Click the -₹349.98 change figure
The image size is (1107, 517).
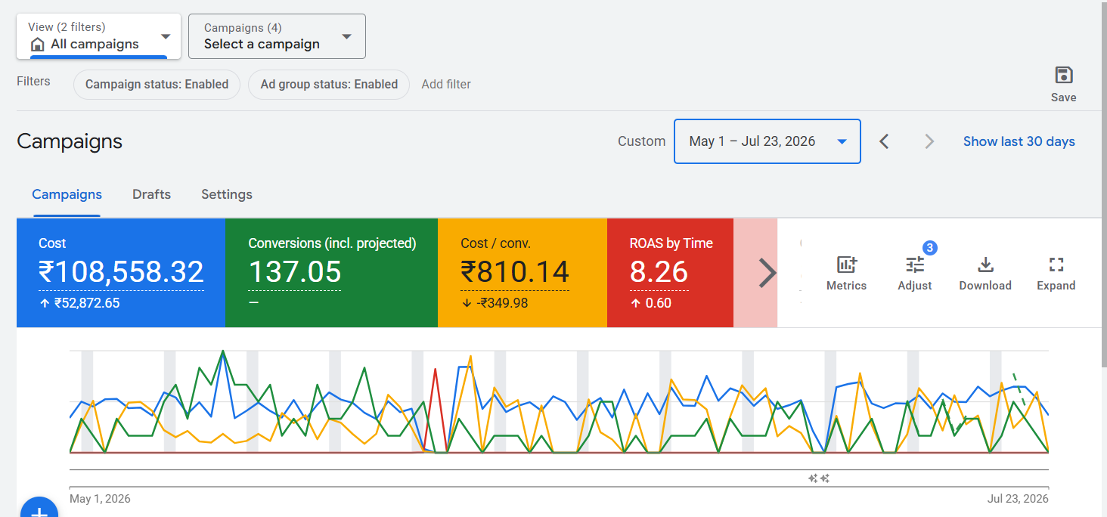pos(501,303)
